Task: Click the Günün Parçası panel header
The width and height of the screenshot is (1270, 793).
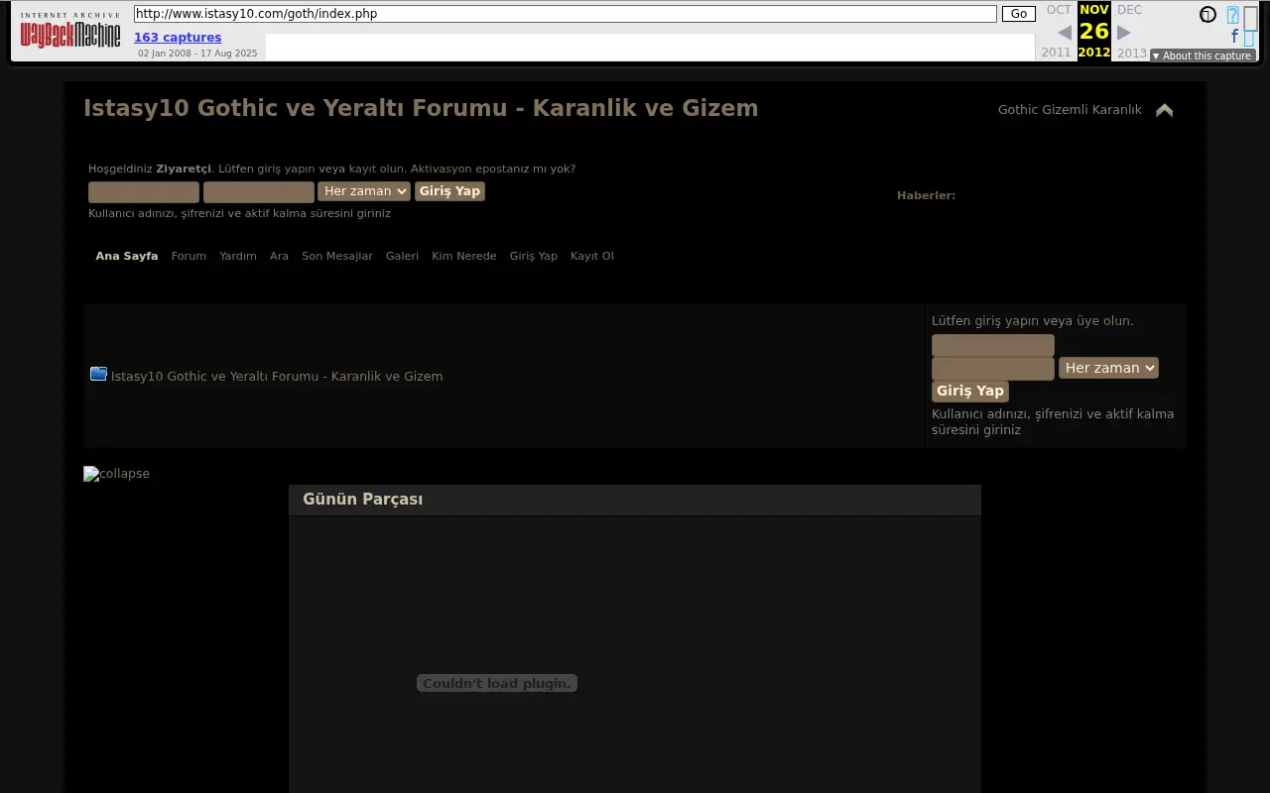Action: tap(635, 500)
